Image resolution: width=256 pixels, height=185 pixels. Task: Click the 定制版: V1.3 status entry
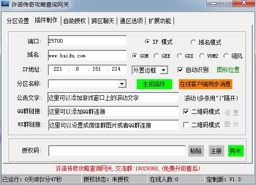click(230, 179)
